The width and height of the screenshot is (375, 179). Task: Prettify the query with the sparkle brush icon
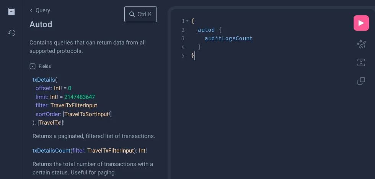(x=361, y=44)
